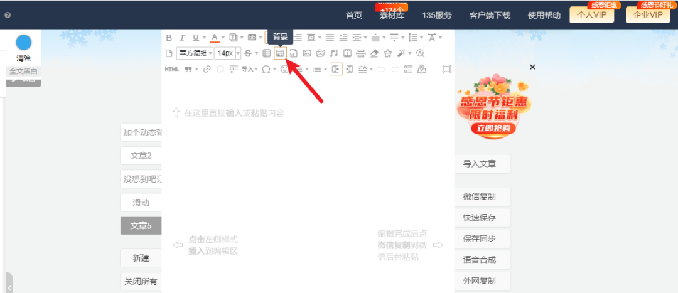Switch to the 滑动 tab
The width and height of the screenshot is (678, 293).
click(141, 202)
